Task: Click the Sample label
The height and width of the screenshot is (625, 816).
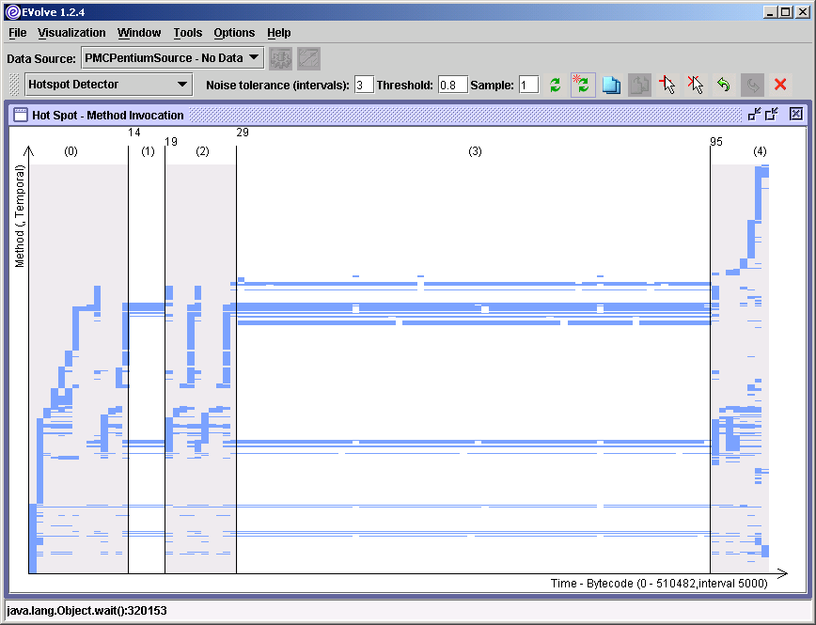Action: [x=493, y=85]
